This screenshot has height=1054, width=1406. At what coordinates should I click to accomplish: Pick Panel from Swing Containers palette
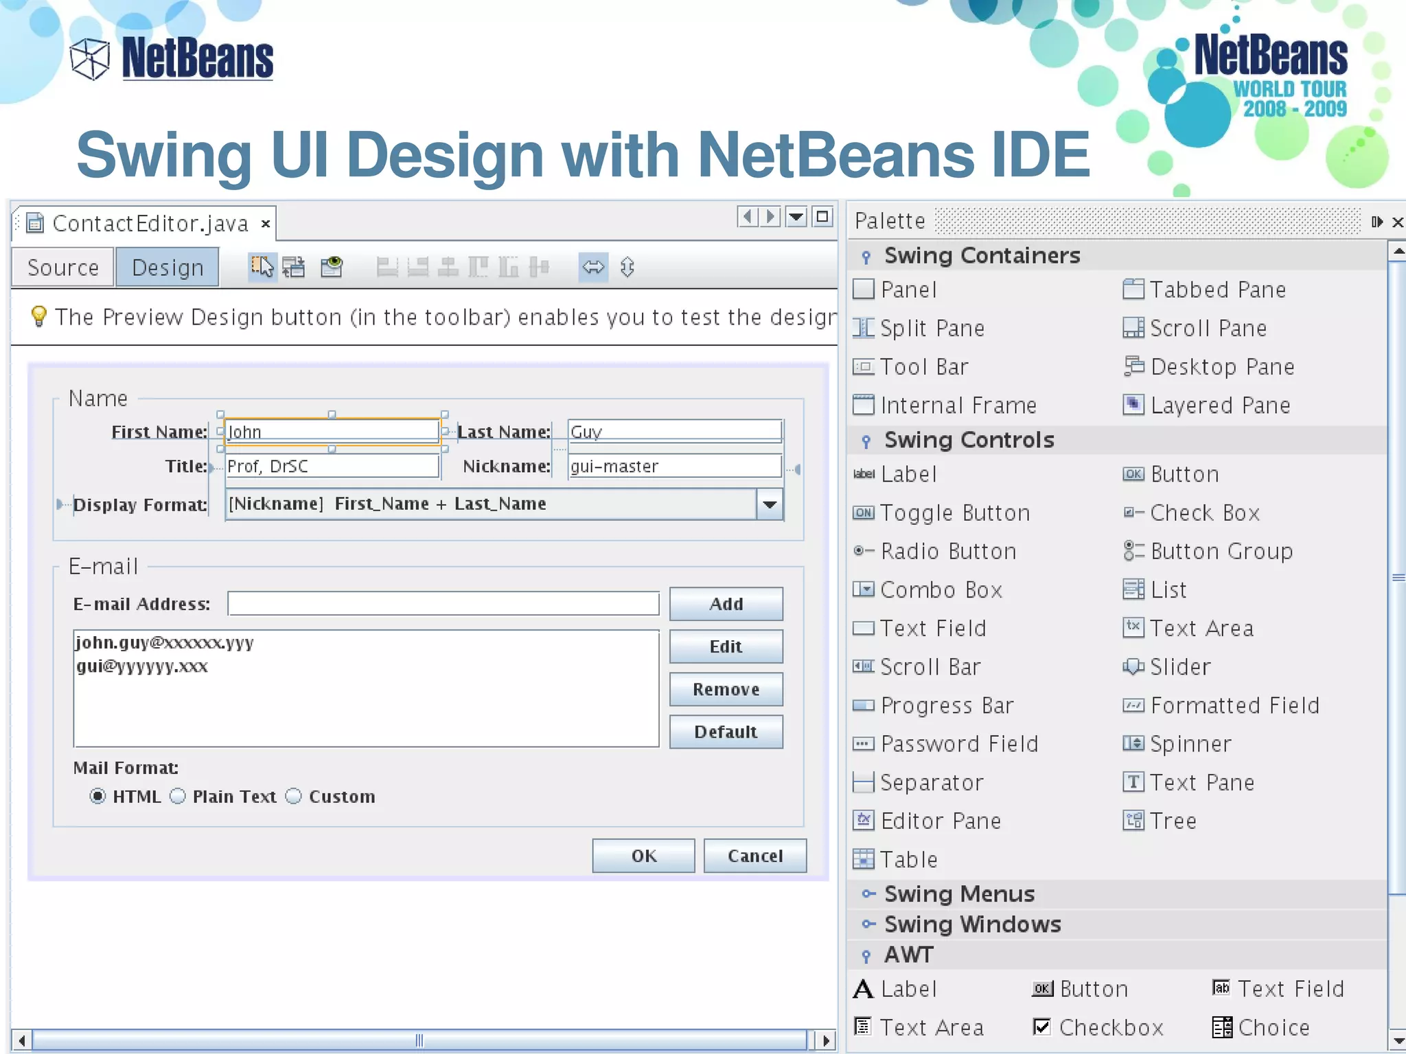[x=895, y=290]
